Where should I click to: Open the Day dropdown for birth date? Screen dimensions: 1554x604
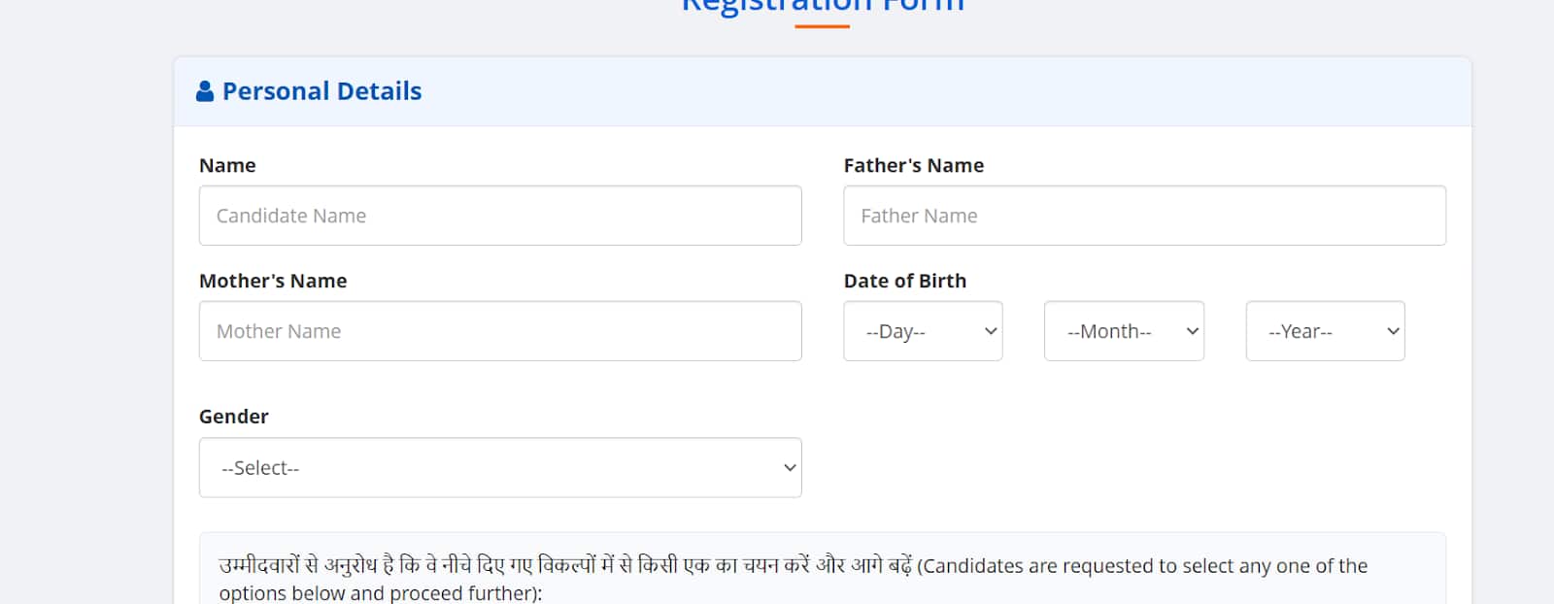pyautogui.click(x=922, y=331)
